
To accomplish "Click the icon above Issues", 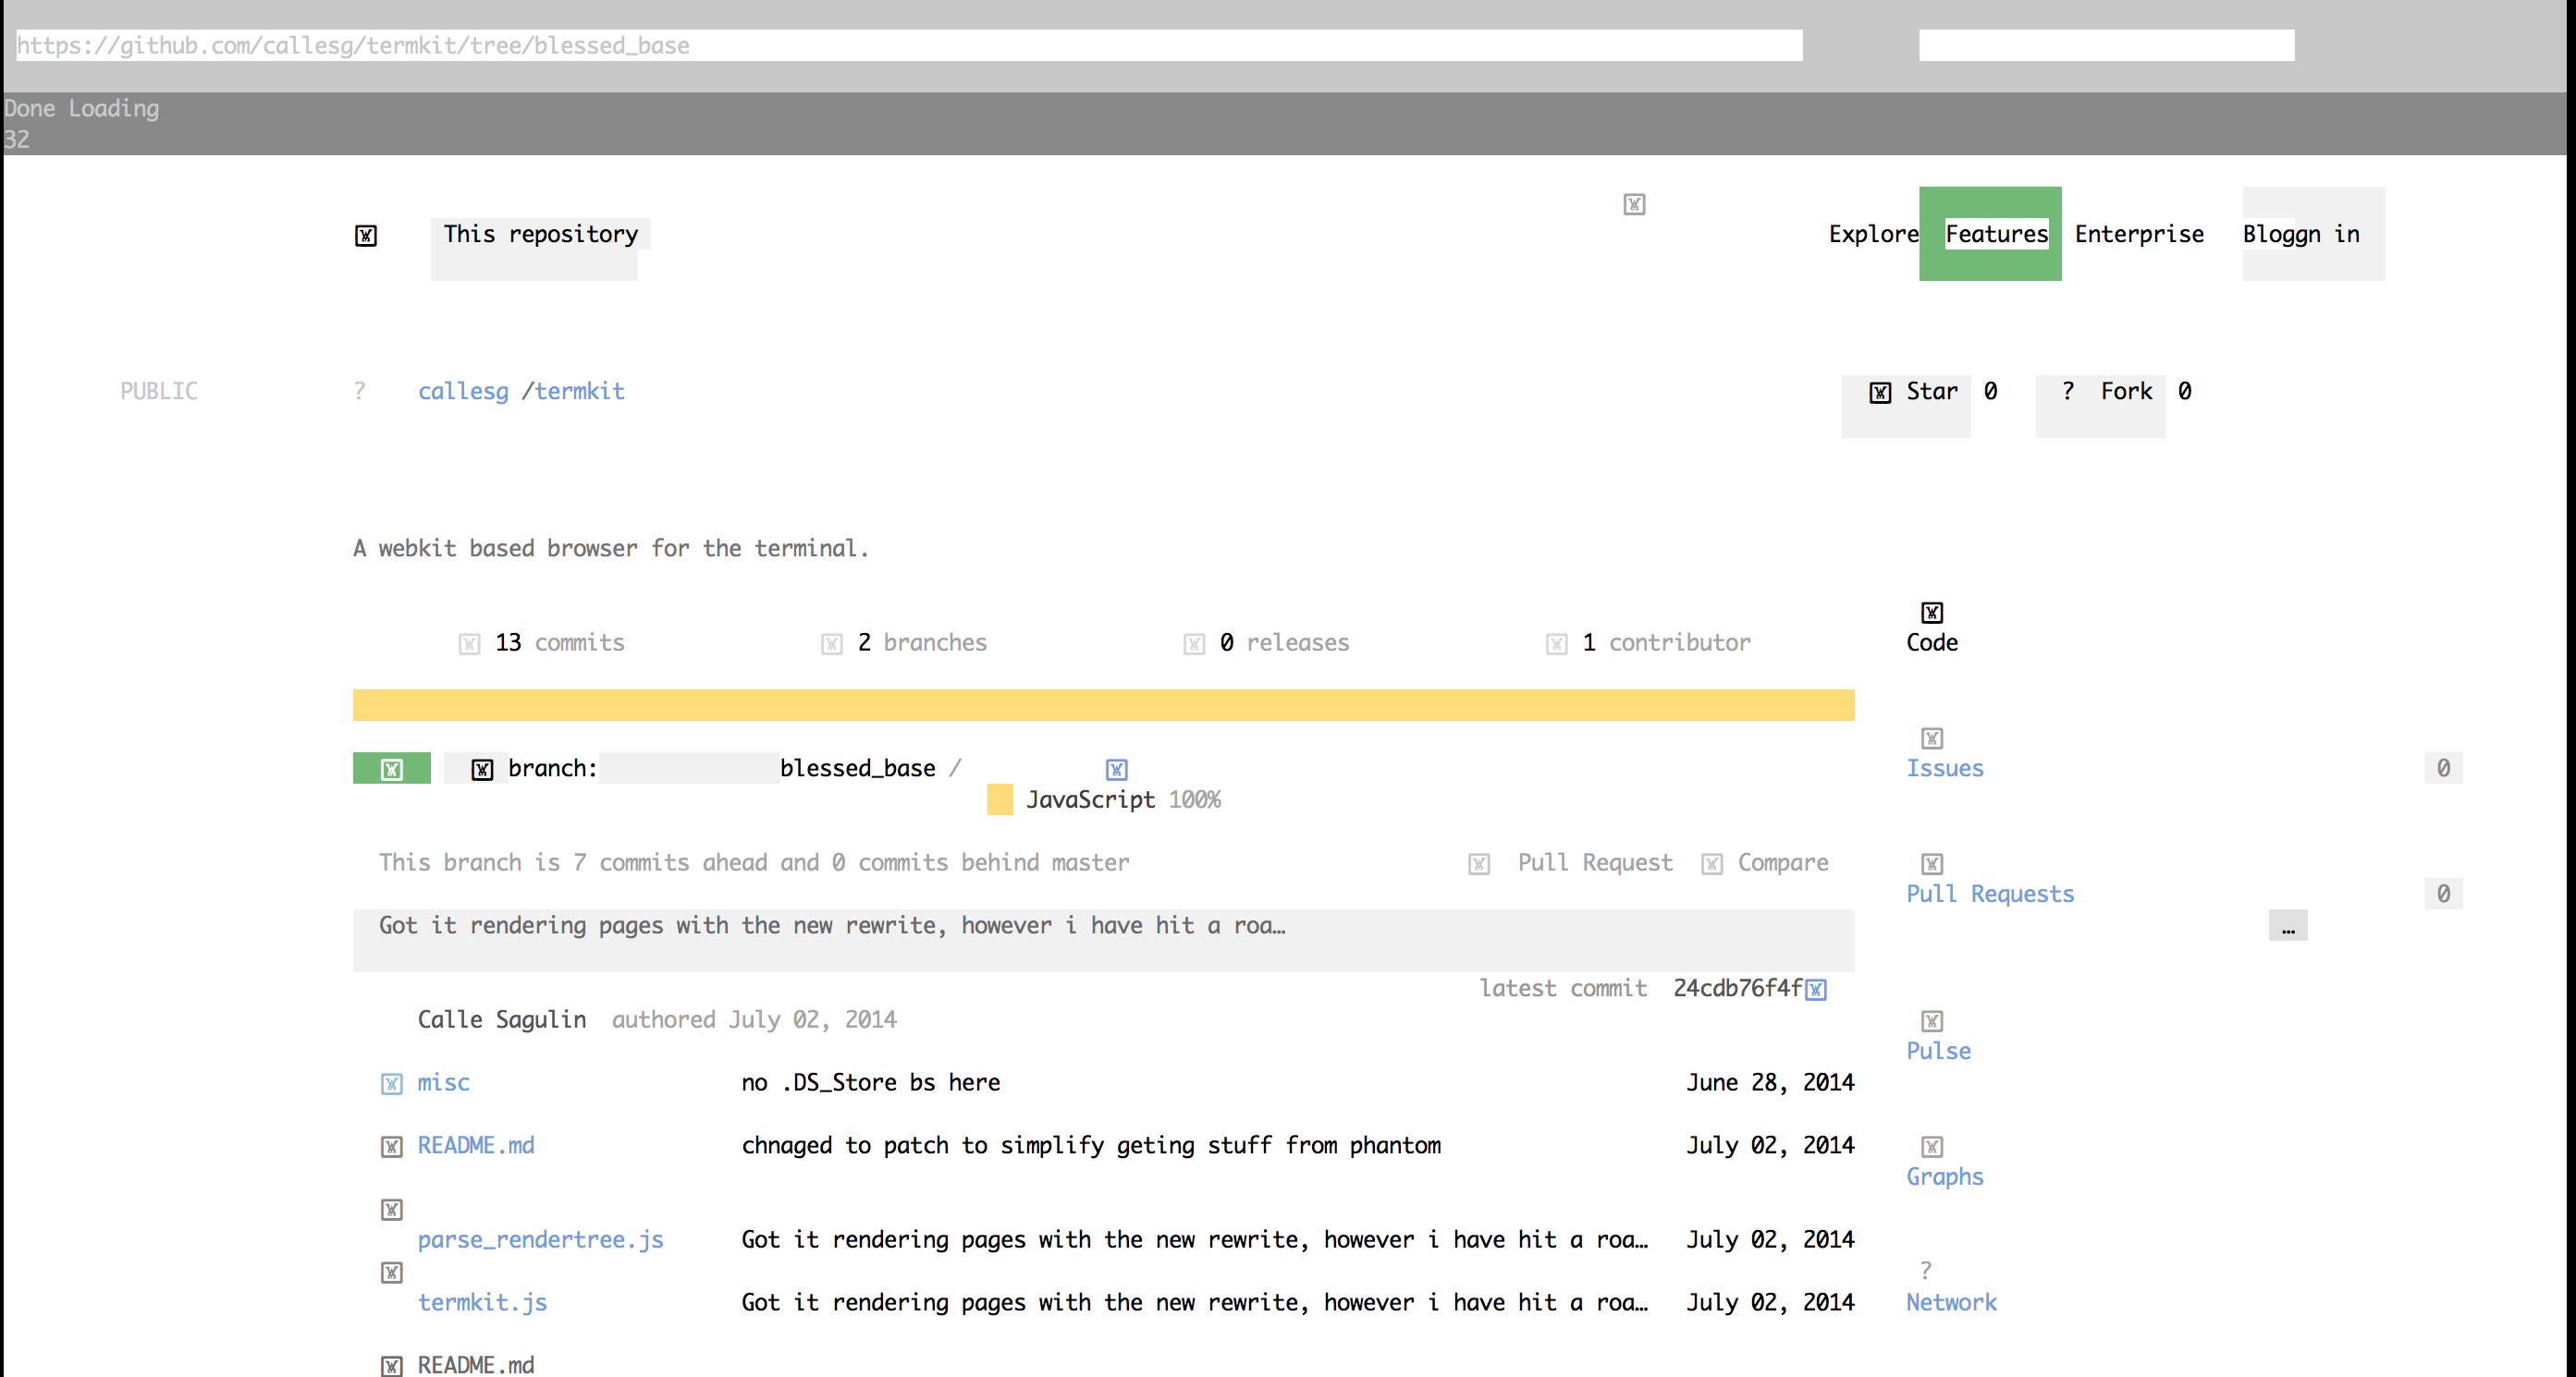I will (1932, 737).
